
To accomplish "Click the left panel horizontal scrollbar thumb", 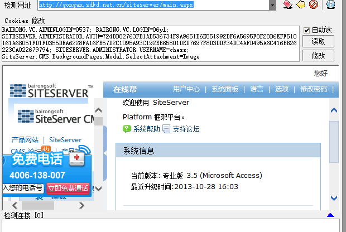I will pyautogui.click(x=38, y=206).
